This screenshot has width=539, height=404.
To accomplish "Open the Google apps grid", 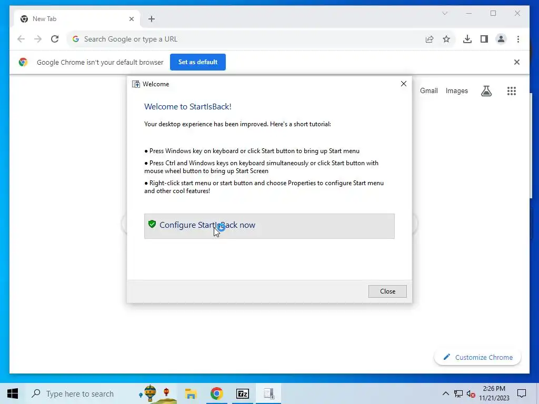I will tap(512, 90).
